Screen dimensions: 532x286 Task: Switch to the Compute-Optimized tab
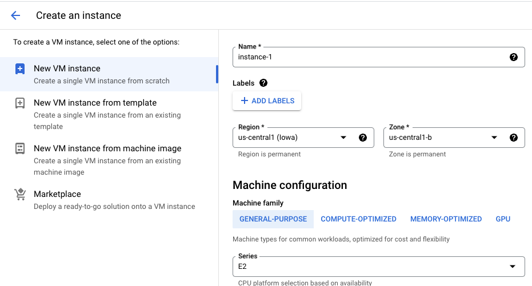coord(358,219)
